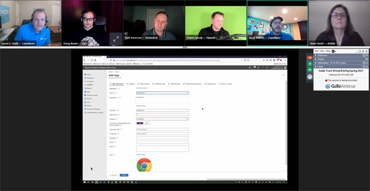Close the Add App blade

coord(283,75)
